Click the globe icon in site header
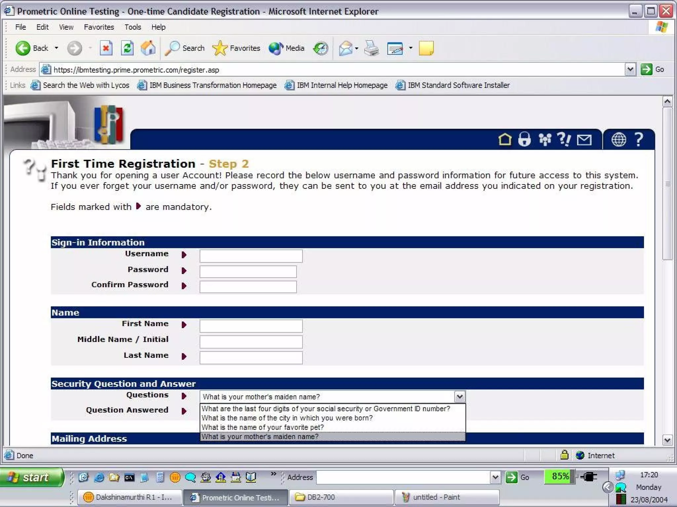677x507 pixels. [x=618, y=140]
